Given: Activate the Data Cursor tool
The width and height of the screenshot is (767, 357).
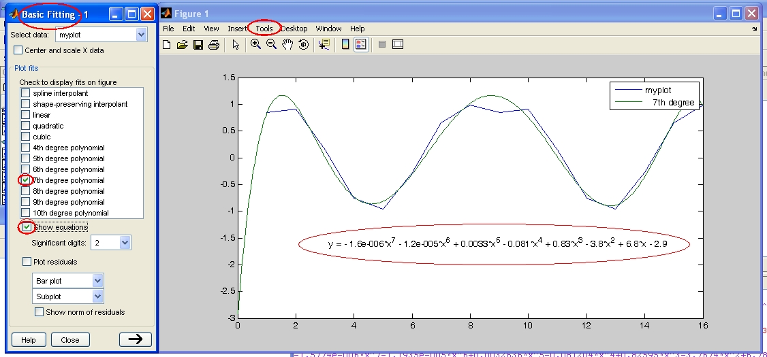Looking at the screenshot, I should click(324, 45).
